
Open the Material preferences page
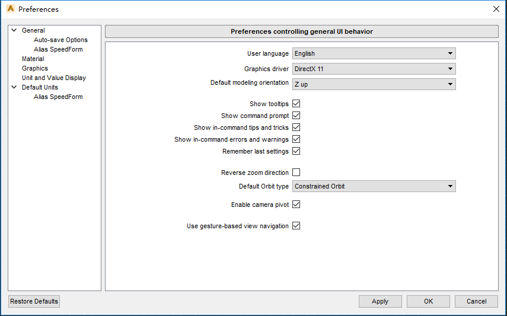(33, 59)
